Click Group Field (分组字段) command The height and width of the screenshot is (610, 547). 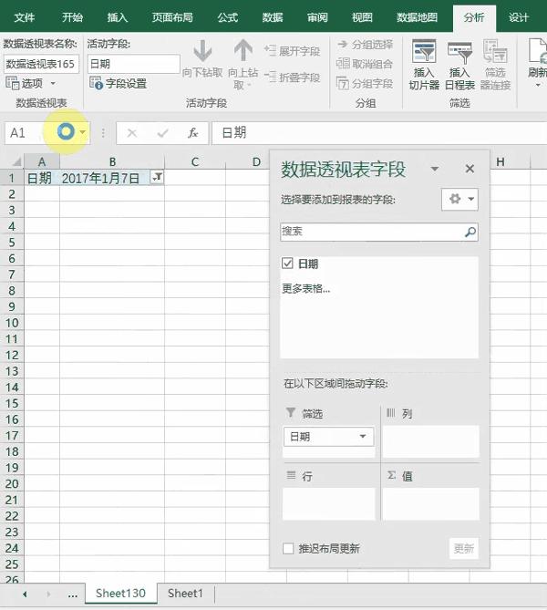pos(364,83)
